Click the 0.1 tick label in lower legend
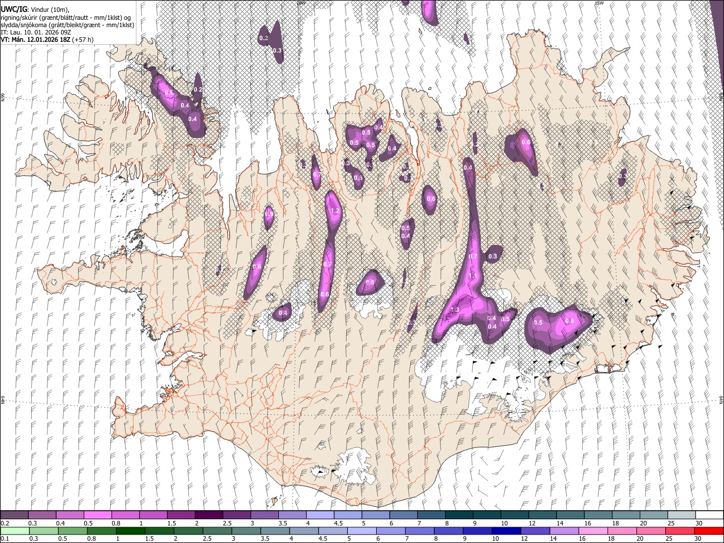 coord(5,539)
